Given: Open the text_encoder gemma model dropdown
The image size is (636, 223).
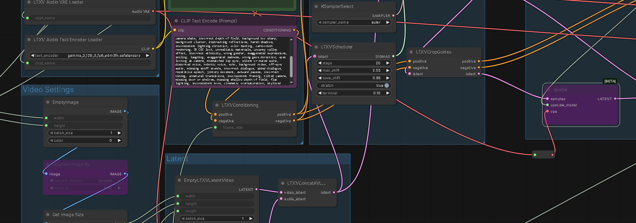Looking at the screenshot, I should click(90, 56).
